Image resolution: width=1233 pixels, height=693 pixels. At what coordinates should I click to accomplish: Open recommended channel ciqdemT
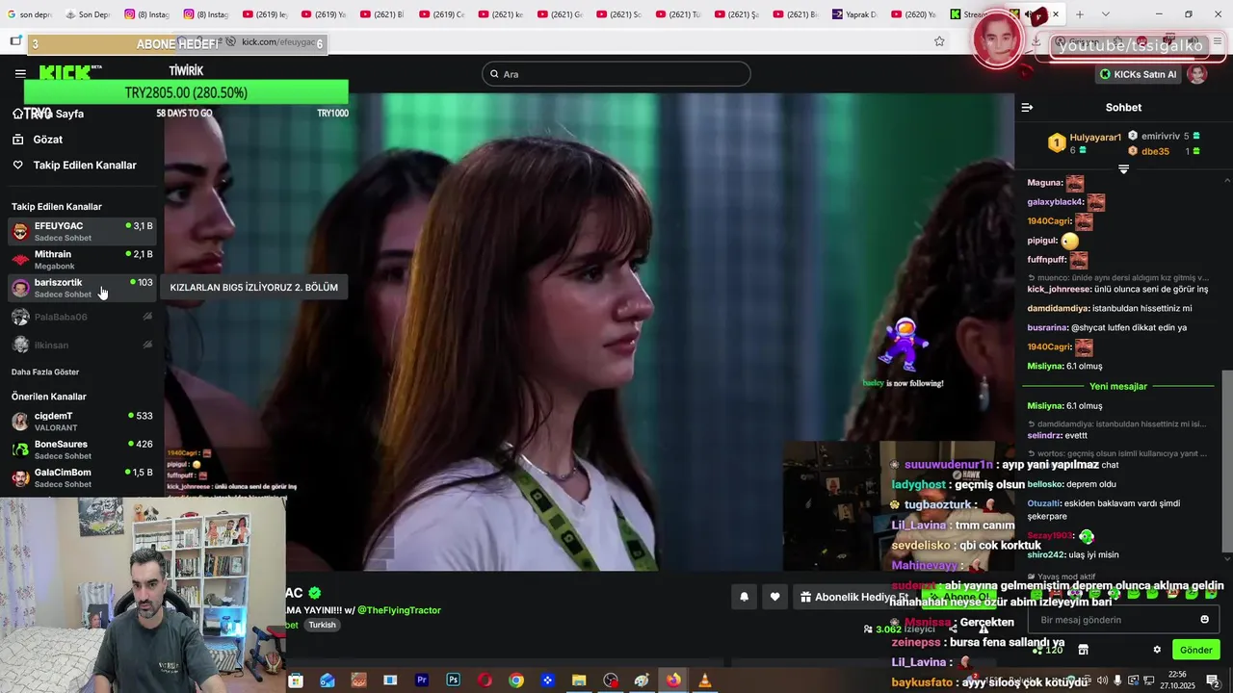(82, 422)
